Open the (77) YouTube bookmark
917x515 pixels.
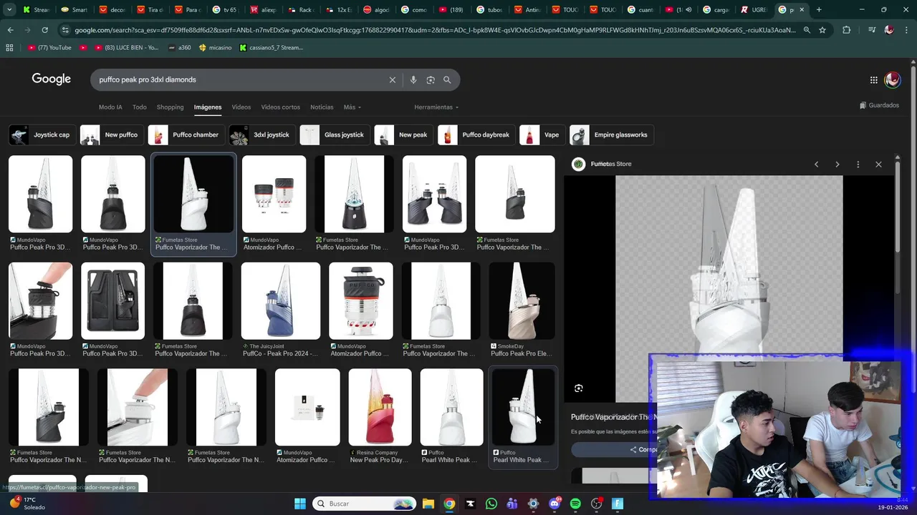pos(49,48)
